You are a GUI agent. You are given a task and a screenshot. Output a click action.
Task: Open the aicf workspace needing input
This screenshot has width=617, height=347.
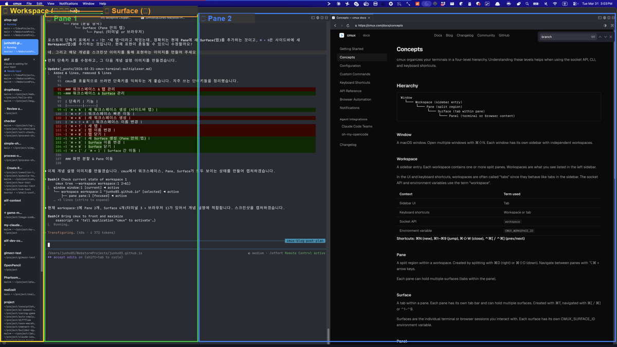tap(20, 70)
